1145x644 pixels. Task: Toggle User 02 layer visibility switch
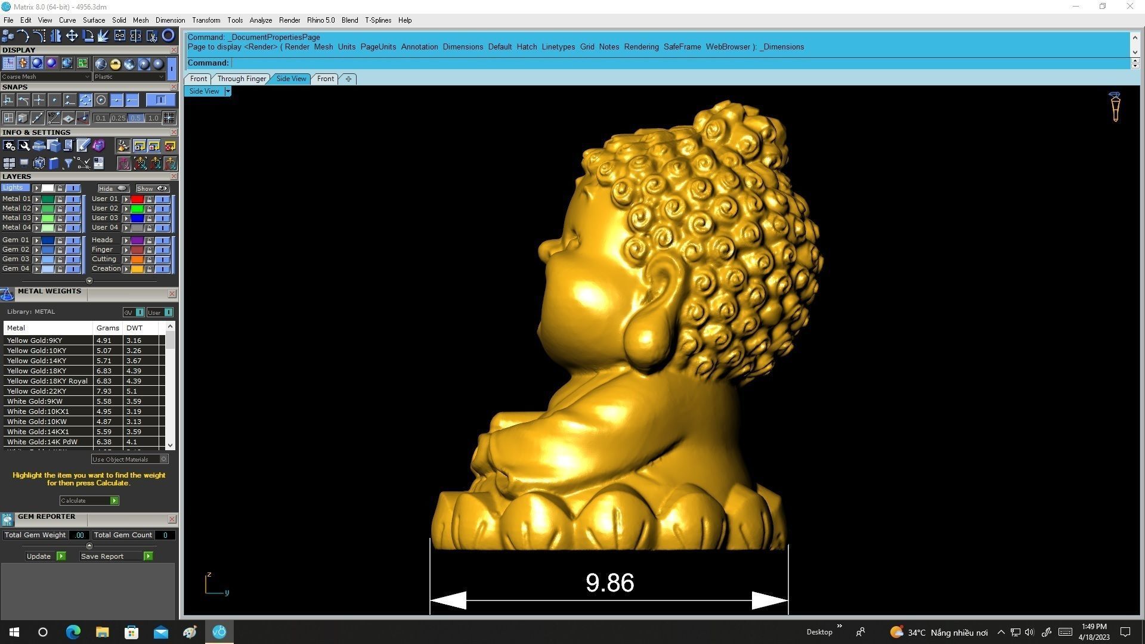click(162, 209)
